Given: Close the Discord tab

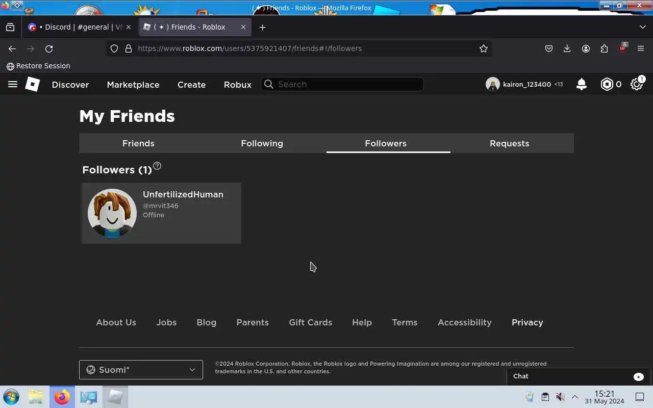Looking at the screenshot, I should [x=129, y=27].
